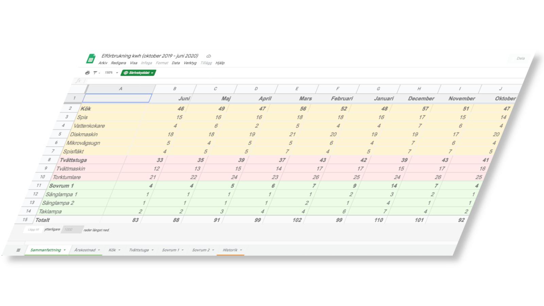Click the cloud save status icon
This screenshot has height=306, width=544.
[209, 56]
